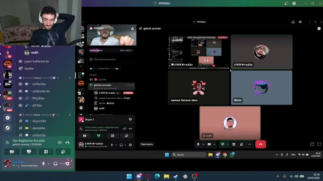This screenshot has height=181, width=323.
Task: Select CMB Brudda's screen share tile
Action: pos(199,52)
